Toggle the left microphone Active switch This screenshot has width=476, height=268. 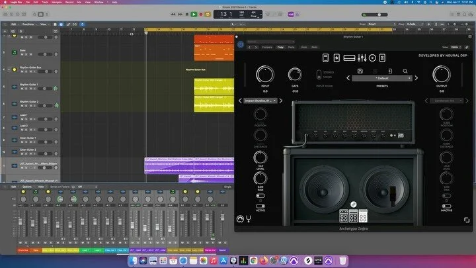pyautogui.click(x=260, y=206)
